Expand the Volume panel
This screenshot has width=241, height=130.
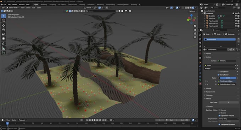coord(208,88)
